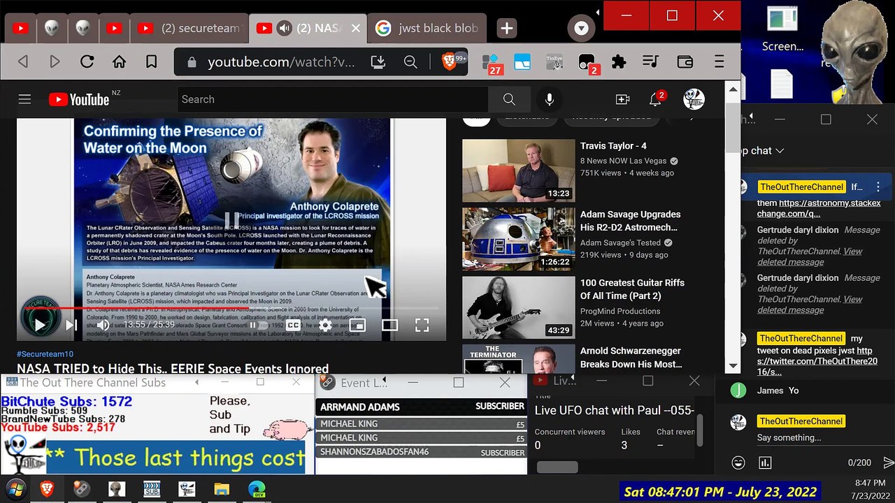895x503 pixels.
Task: Close the active NASA YouTube tab
Action: click(x=355, y=29)
